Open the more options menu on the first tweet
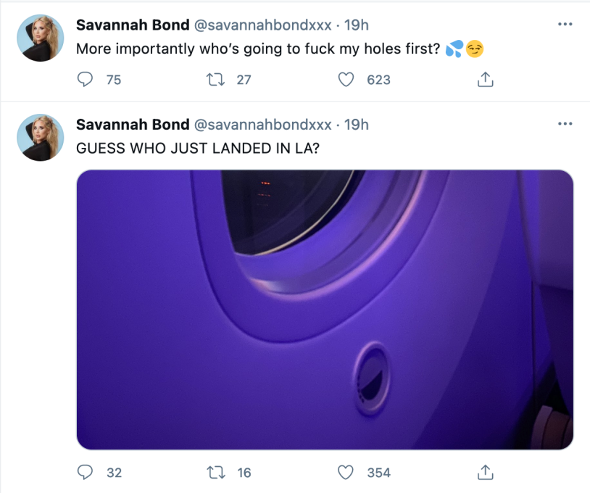 tap(565, 25)
